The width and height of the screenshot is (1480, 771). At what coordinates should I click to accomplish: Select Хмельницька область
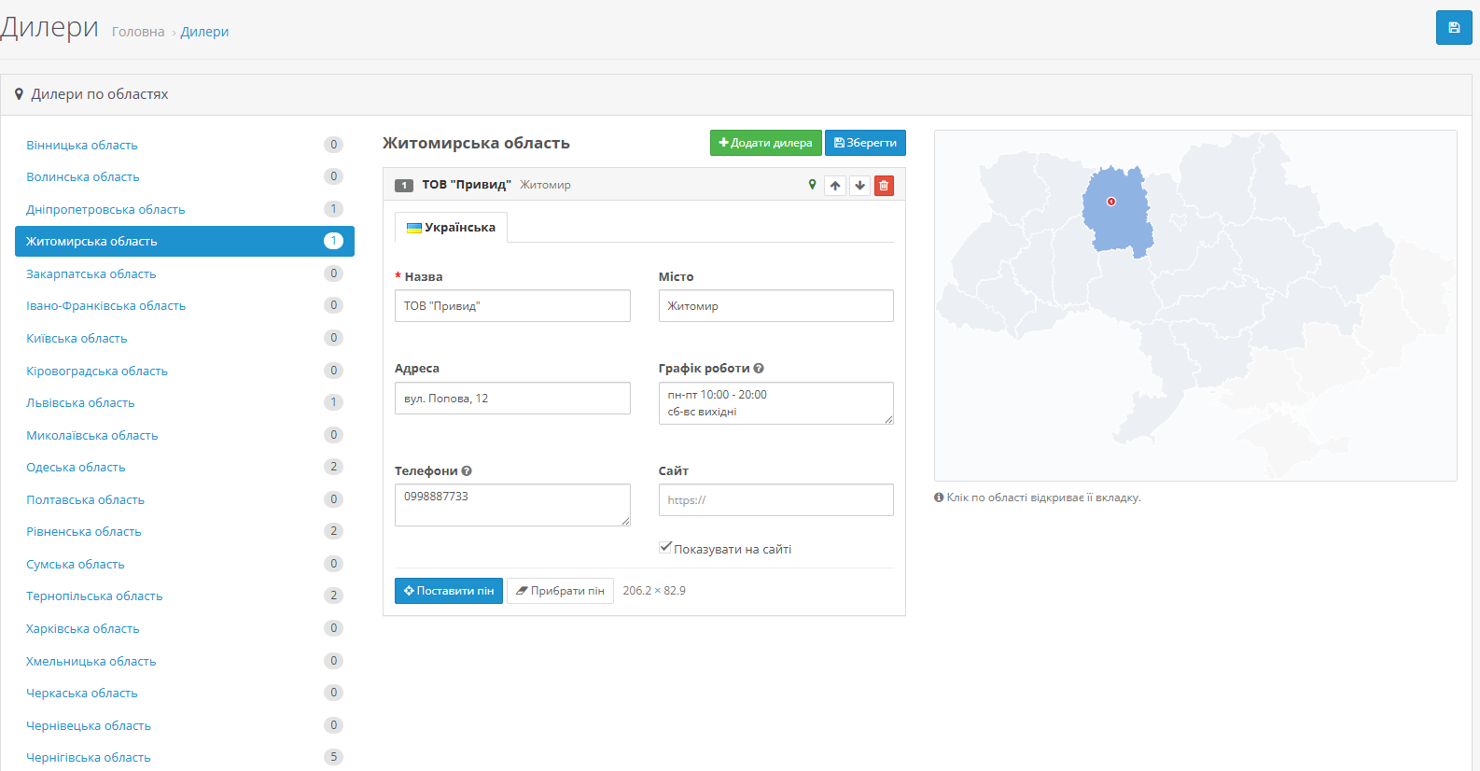(185, 661)
